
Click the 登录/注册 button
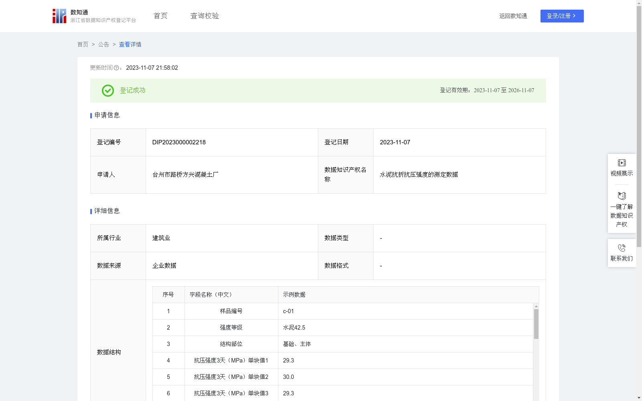[562, 16]
